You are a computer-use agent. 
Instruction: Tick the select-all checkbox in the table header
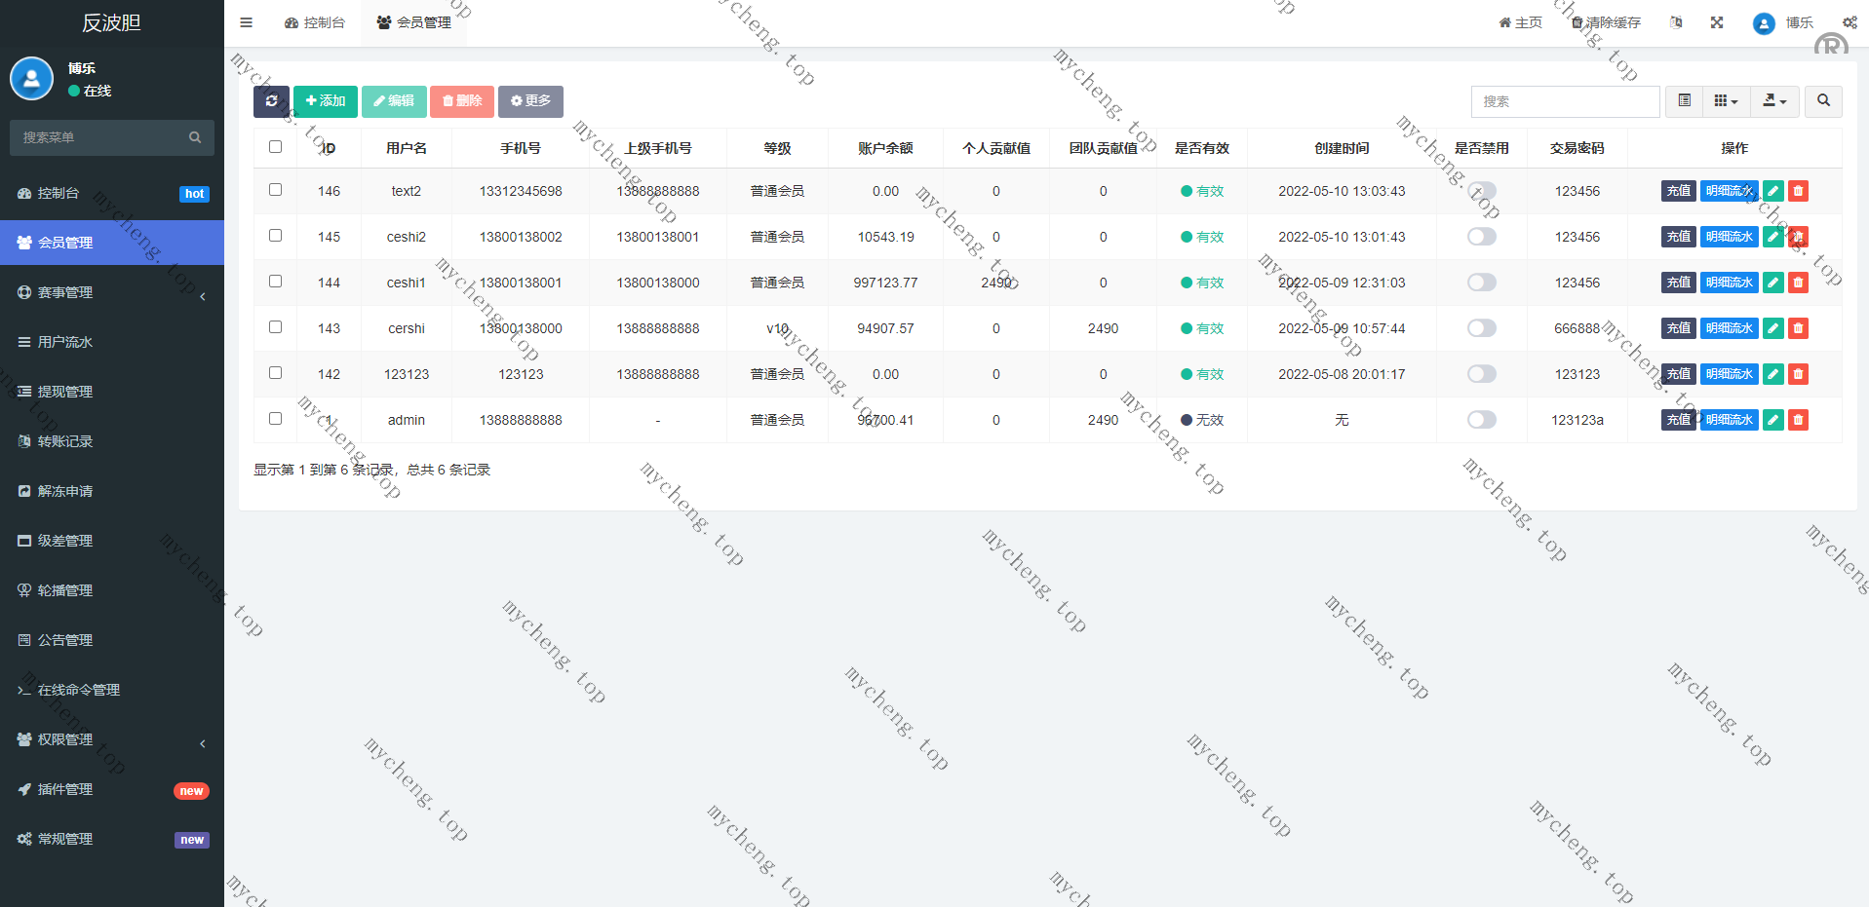coord(276,147)
